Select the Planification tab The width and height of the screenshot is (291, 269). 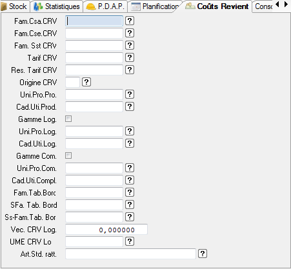pos(156,6)
